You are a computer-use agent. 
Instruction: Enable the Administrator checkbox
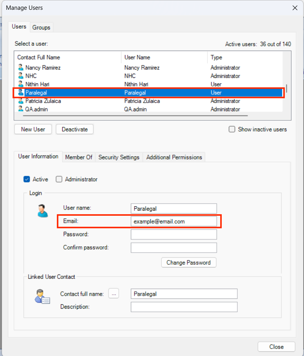pos(59,179)
